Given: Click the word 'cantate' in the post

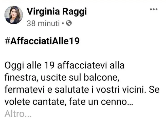Looking at the screenshot, I should (48, 102).
